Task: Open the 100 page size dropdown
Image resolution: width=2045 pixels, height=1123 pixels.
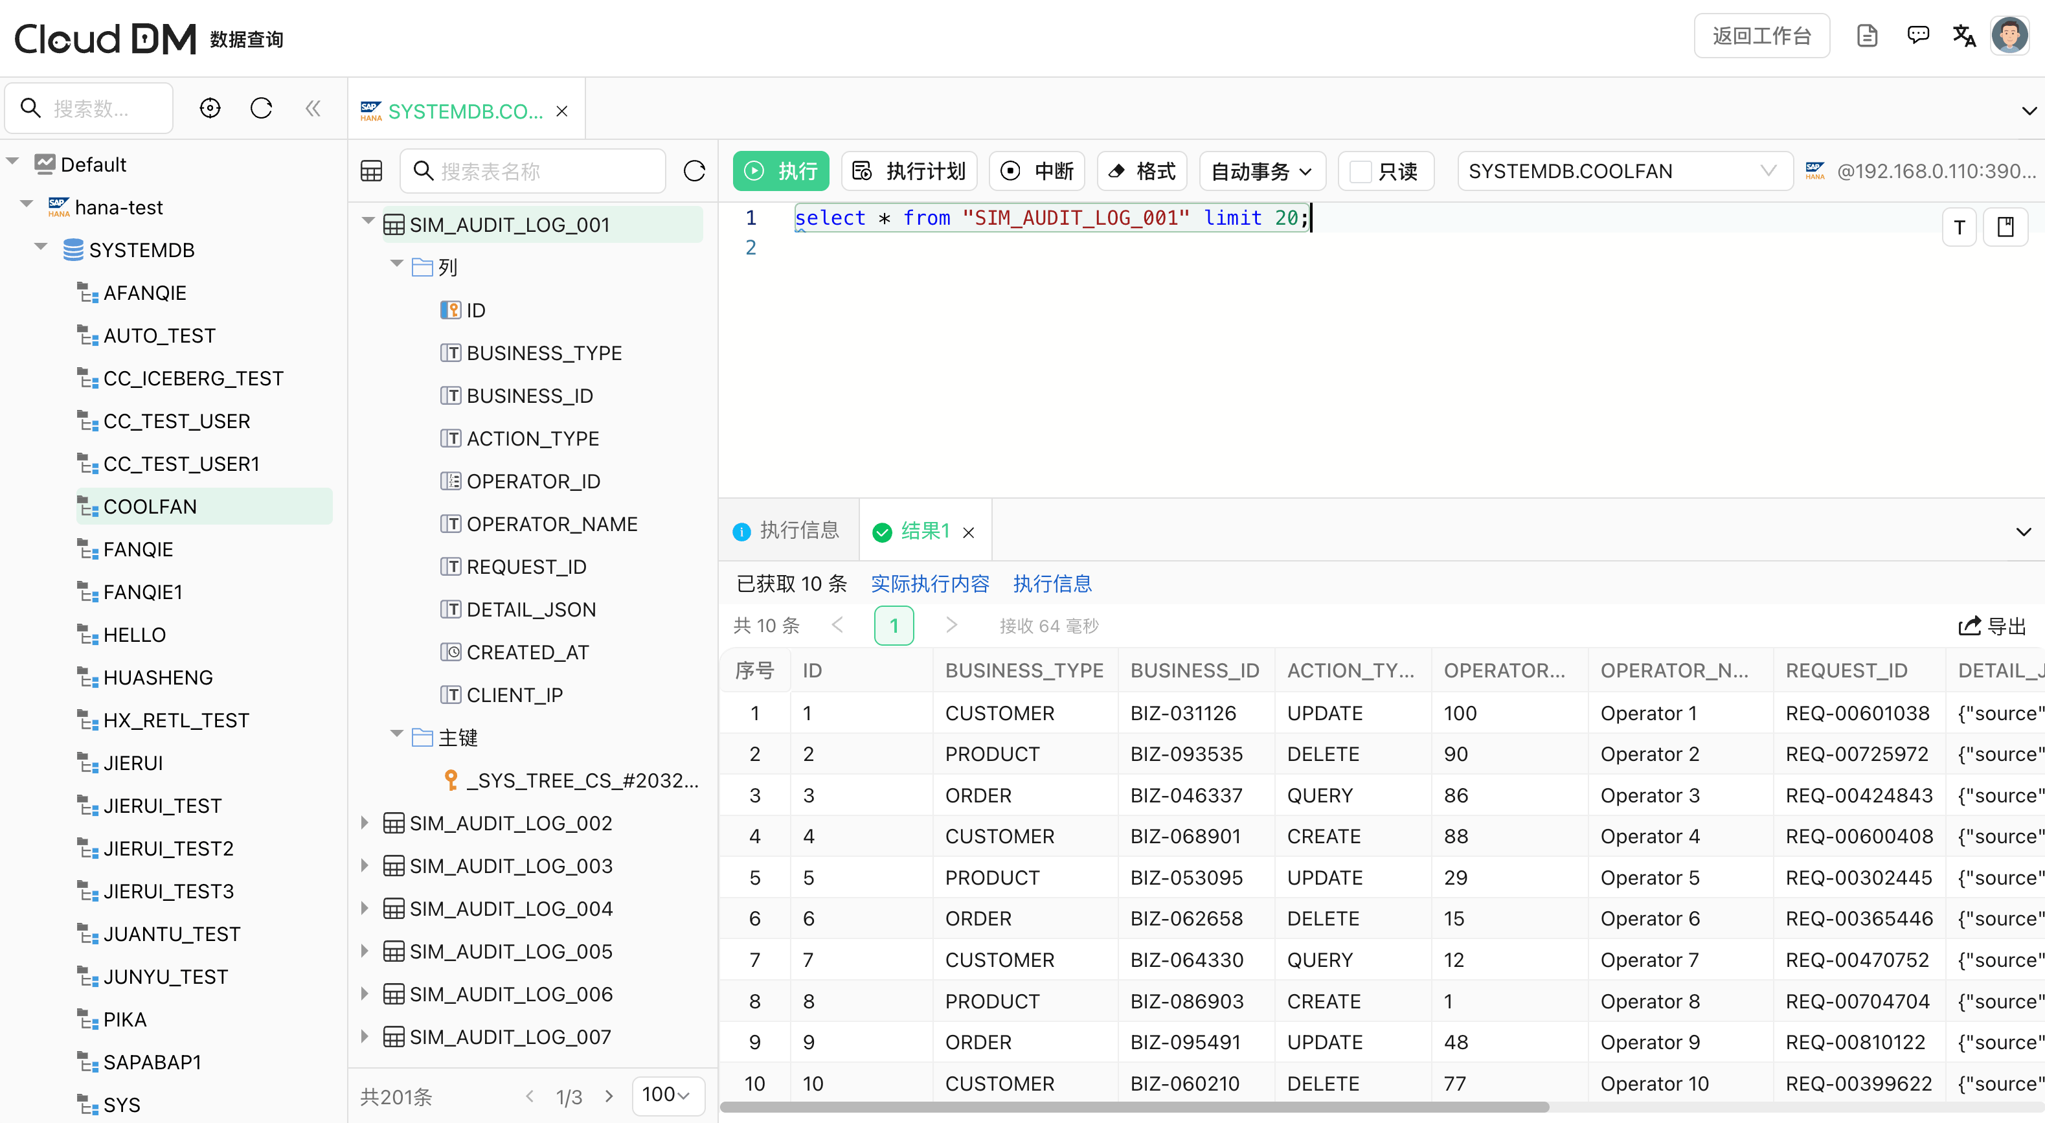Action: 667,1096
